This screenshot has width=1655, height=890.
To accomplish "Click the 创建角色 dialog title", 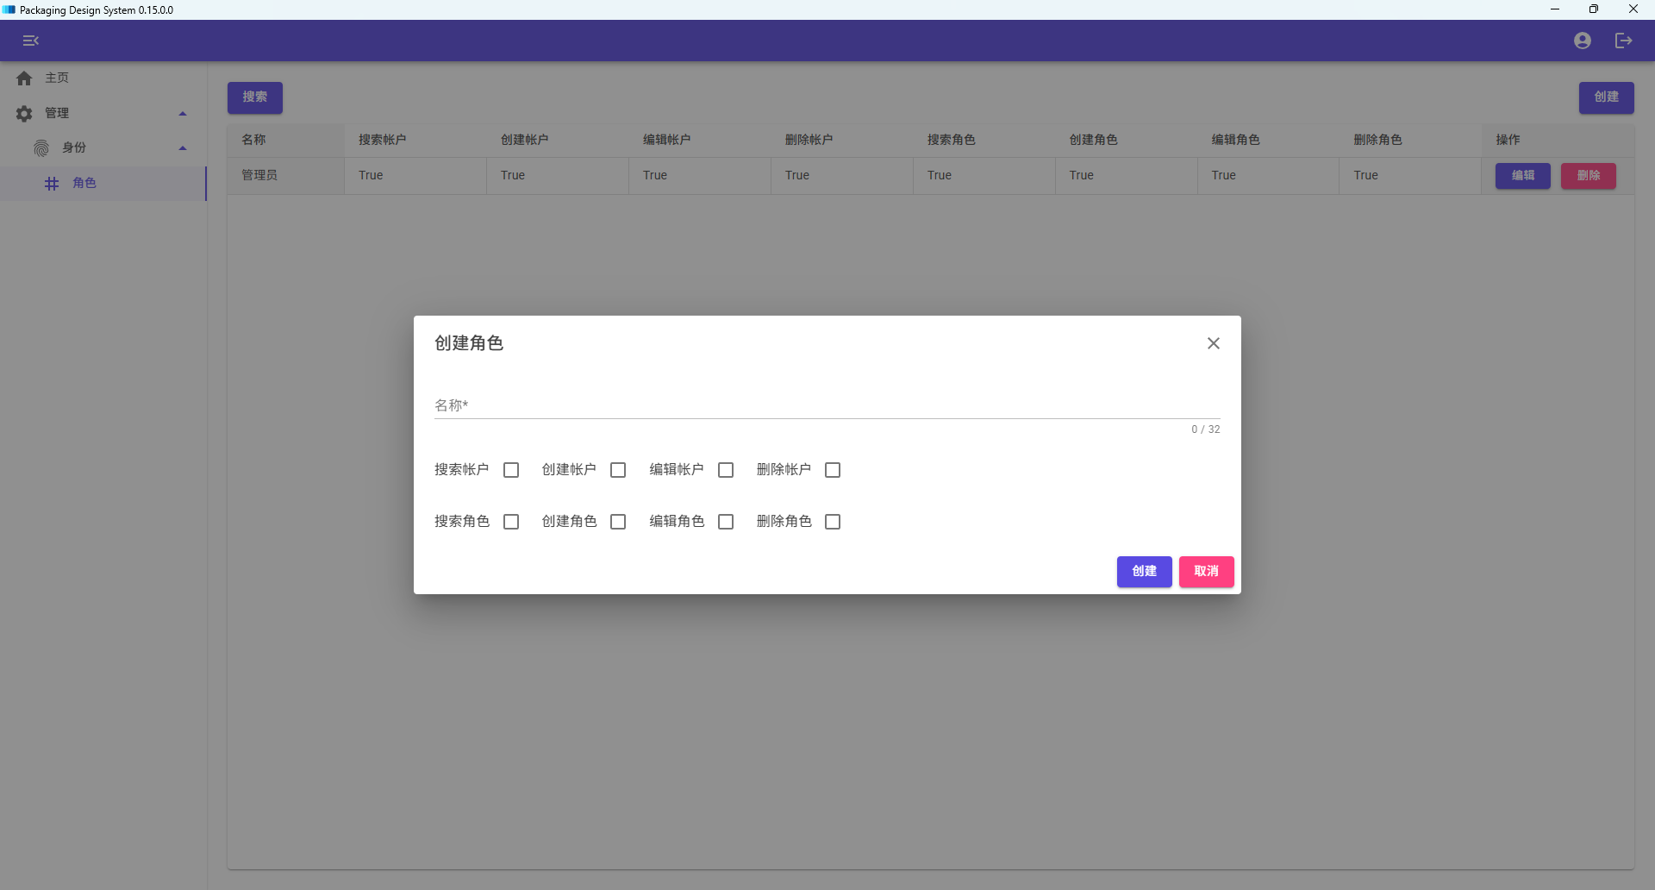I will 469,343.
